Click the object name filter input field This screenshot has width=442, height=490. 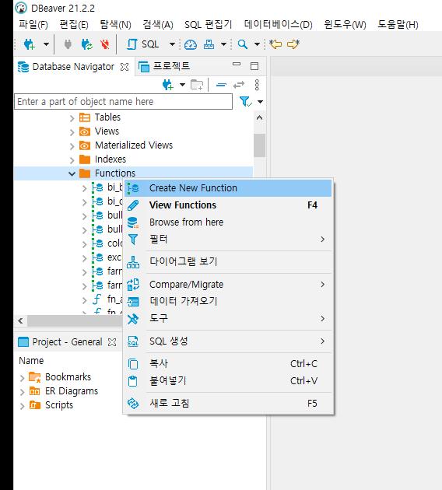coord(123,102)
